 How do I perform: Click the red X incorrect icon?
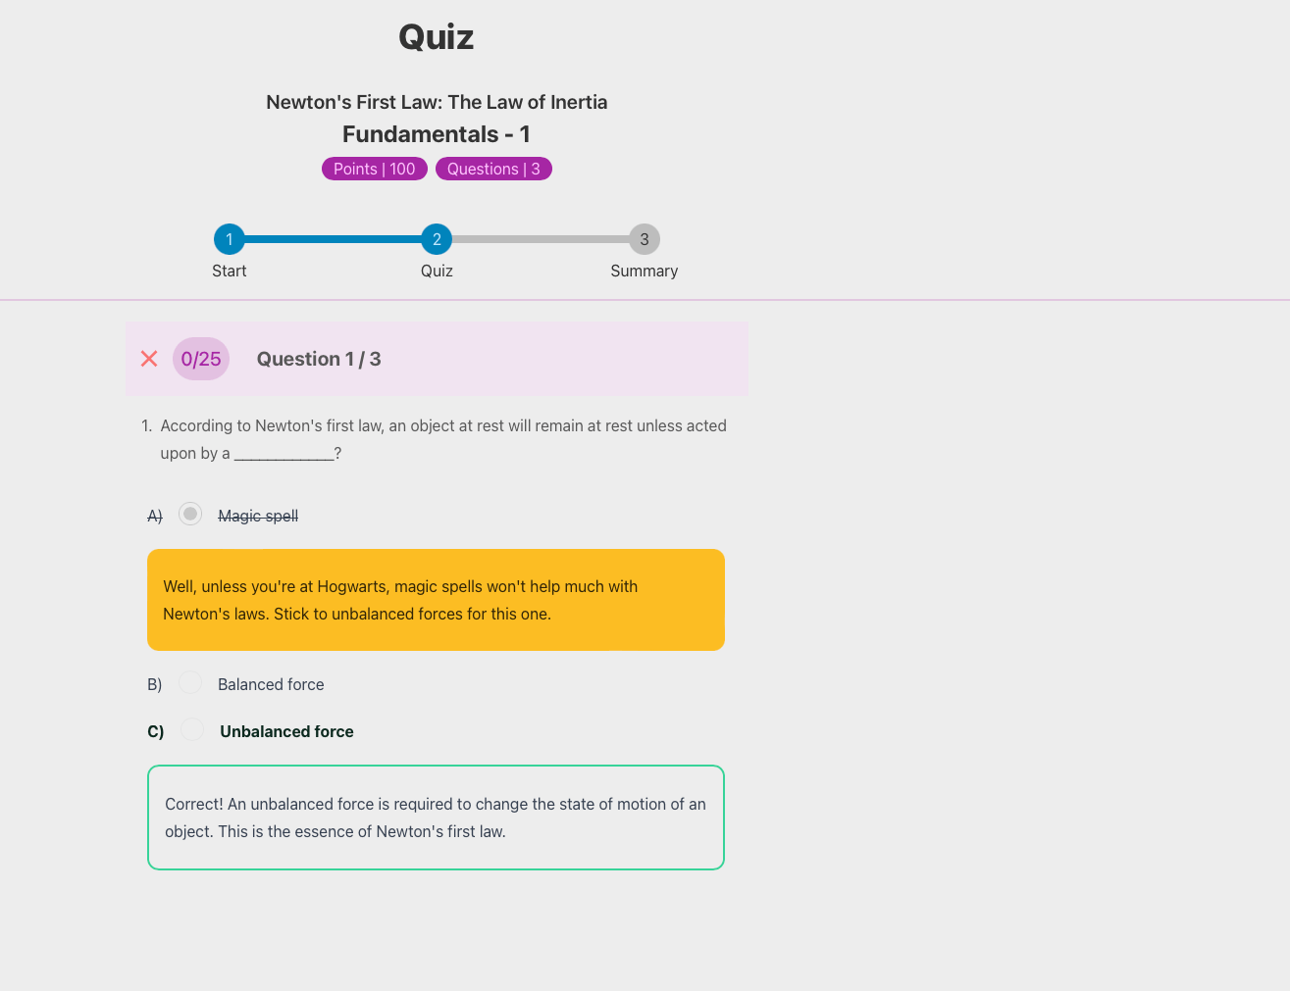pos(149,359)
